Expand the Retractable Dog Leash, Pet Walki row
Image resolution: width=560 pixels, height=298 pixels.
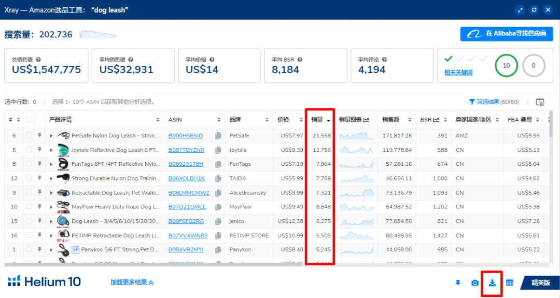51,193
